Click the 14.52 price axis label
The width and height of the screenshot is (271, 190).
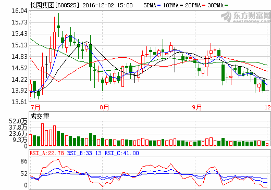click(19, 68)
